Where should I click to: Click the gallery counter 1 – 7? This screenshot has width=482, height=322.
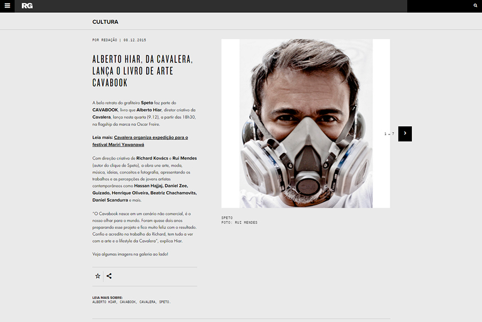tap(389, 134)
